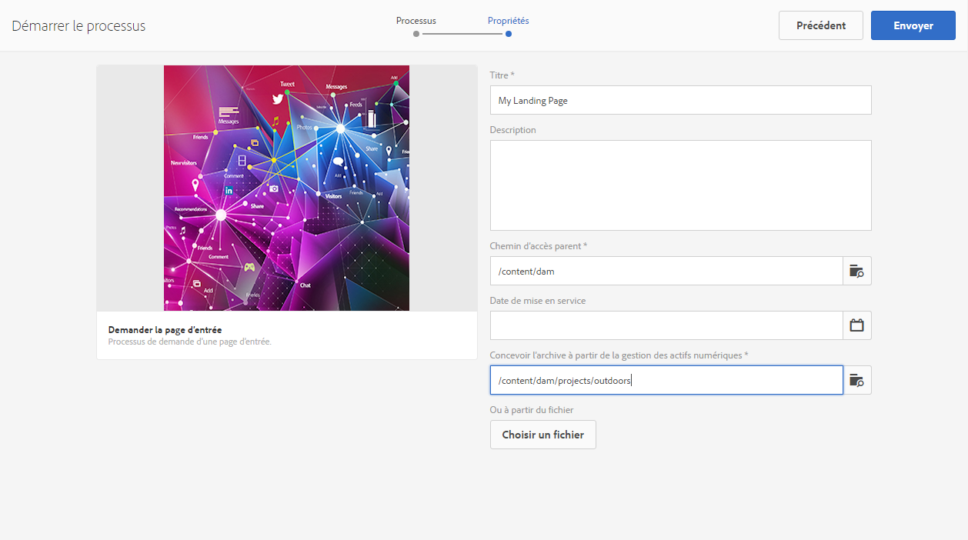The width and height of the screenshot is (968, 540).
Task: Click the /content/dam/projects/outdoors path field
Action: tap(666, 380)
